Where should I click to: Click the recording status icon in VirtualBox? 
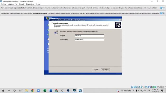tap(149, 87)
